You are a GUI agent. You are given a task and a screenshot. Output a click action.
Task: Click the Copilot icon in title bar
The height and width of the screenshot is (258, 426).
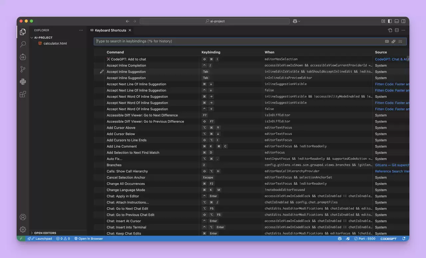295,21
